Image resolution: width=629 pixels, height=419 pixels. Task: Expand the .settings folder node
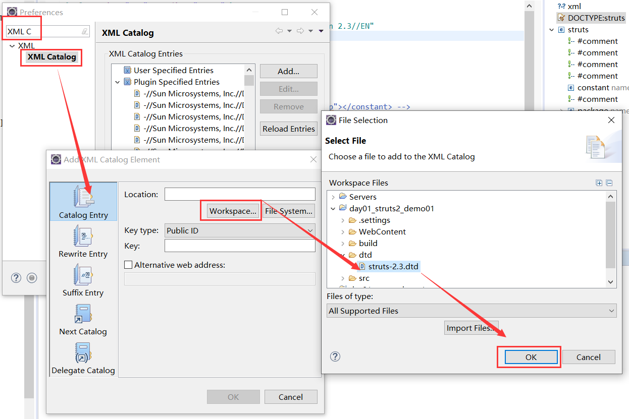coord(343,220)
